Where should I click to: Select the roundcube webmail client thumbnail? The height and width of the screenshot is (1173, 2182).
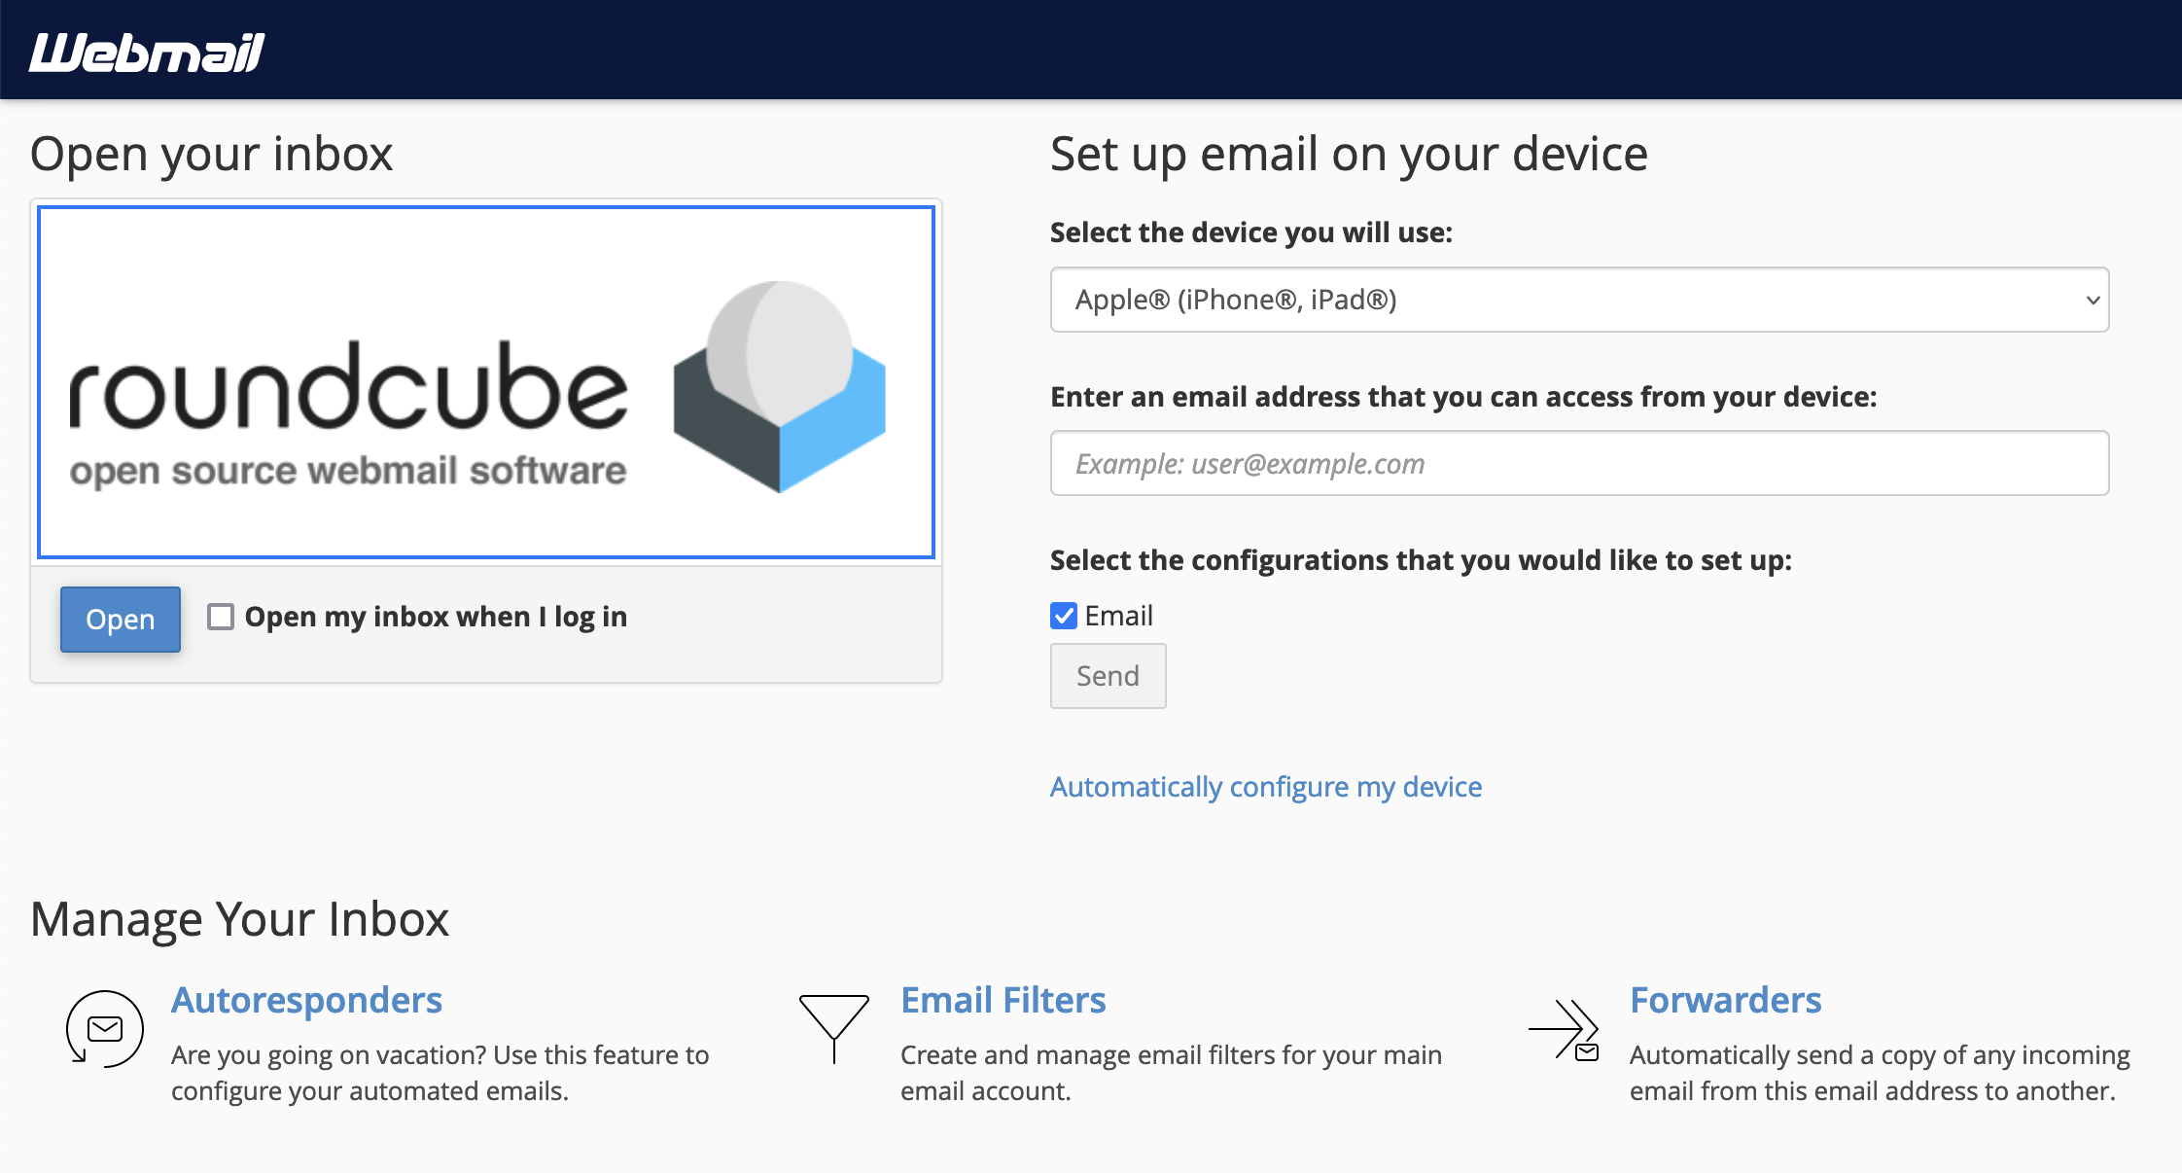(486, 382)
